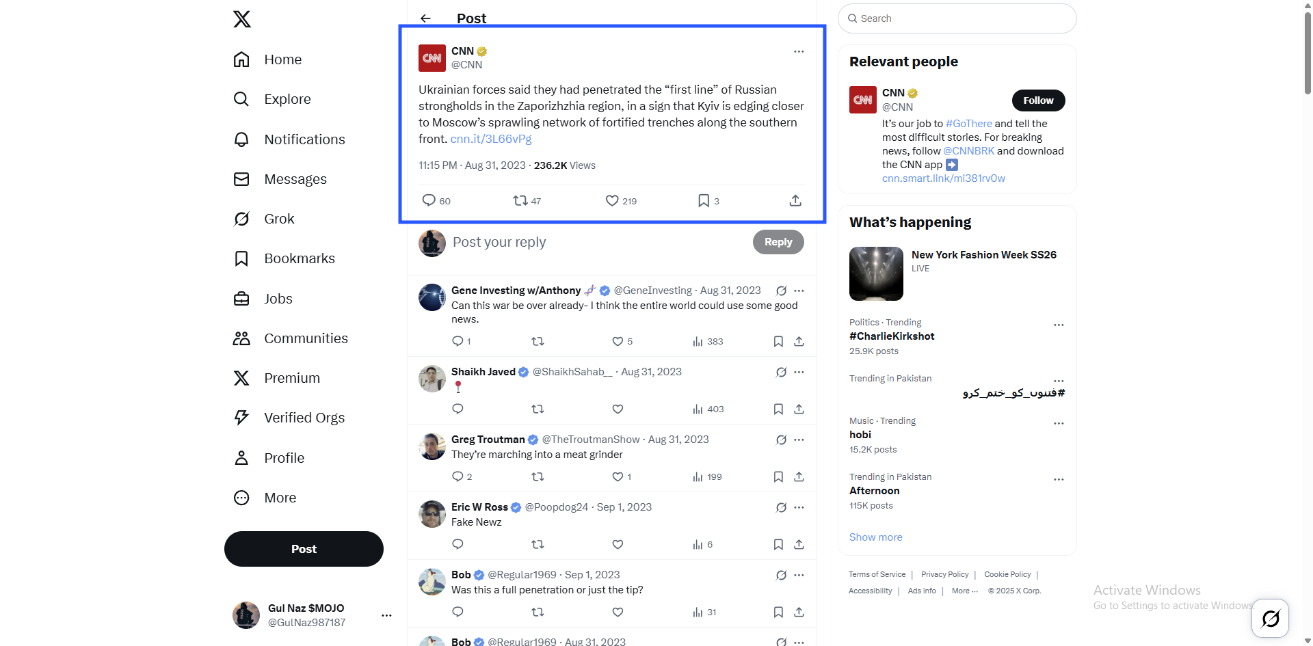This screenshot has width=1313, height=646.
Task: Click the X logo in the sidebar
Action: 242,19
